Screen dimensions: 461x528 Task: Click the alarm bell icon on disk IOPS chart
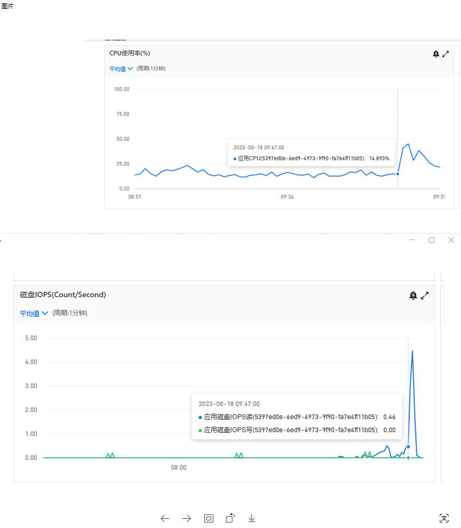[413, 296]
